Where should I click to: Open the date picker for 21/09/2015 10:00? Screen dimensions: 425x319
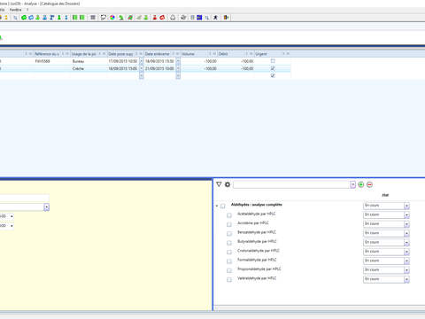pyautogui.click(x=178, y=68)
